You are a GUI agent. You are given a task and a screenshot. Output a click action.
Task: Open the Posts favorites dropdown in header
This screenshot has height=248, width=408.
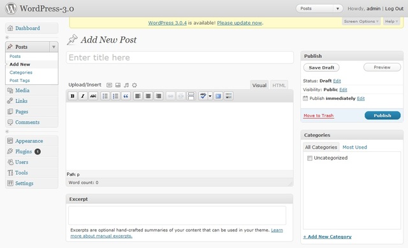point(337,8)
